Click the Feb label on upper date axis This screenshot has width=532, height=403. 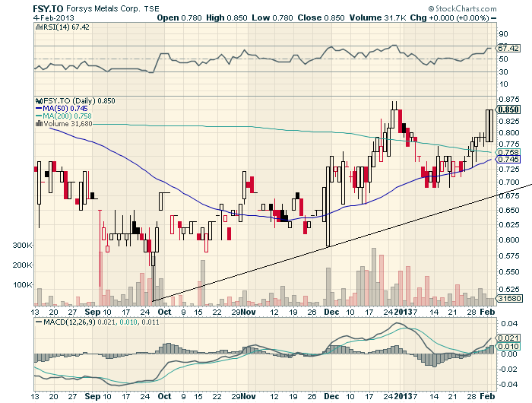(488, 312)
